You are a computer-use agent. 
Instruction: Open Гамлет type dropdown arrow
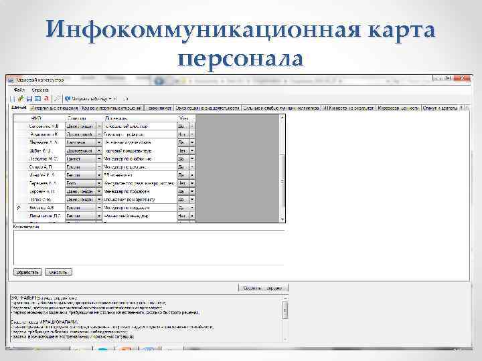click(x=99, y=158)
